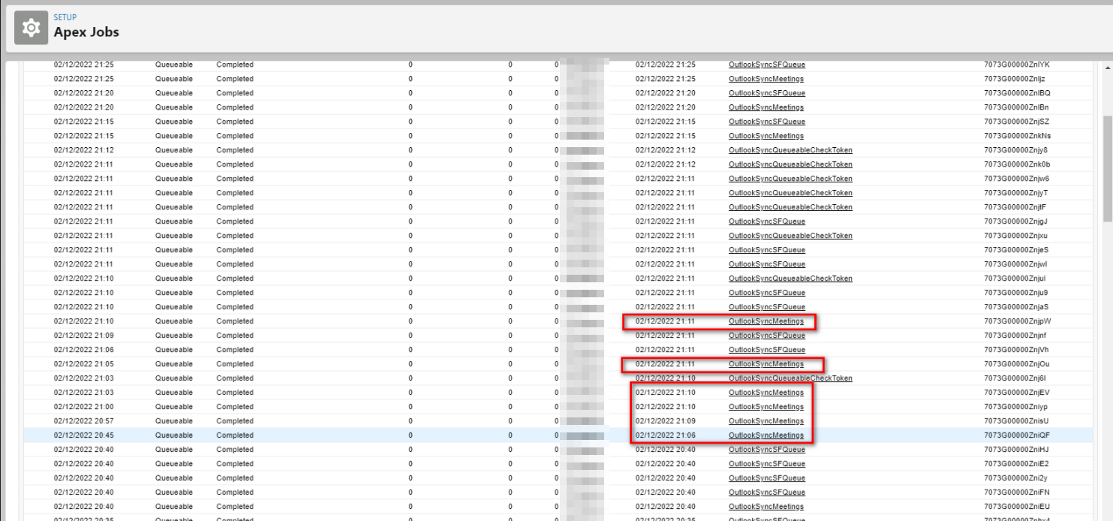Open OutlookSyncQueueableCheckToken link for job 7073G00000ZnjtF
This screenshot has width=1113, height=521.
(x=790, y=207)
